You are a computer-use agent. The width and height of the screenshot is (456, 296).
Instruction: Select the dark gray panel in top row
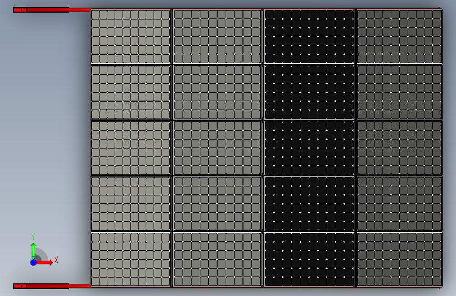[x=399, y=36]
